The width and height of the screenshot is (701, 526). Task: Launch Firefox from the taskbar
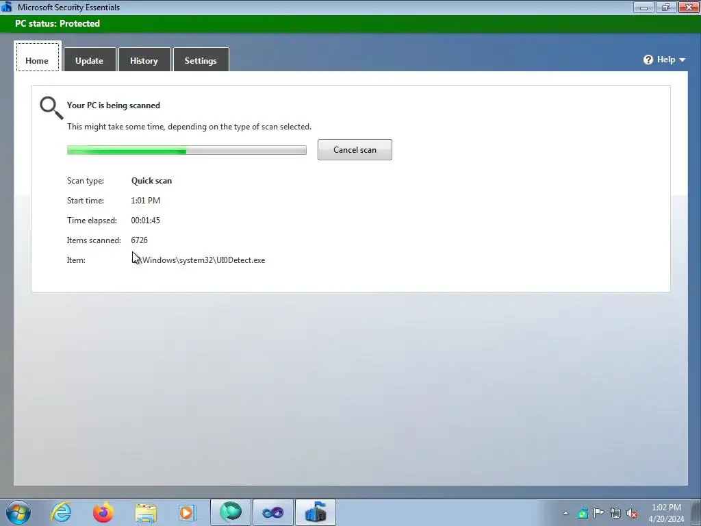click(103, 512)
